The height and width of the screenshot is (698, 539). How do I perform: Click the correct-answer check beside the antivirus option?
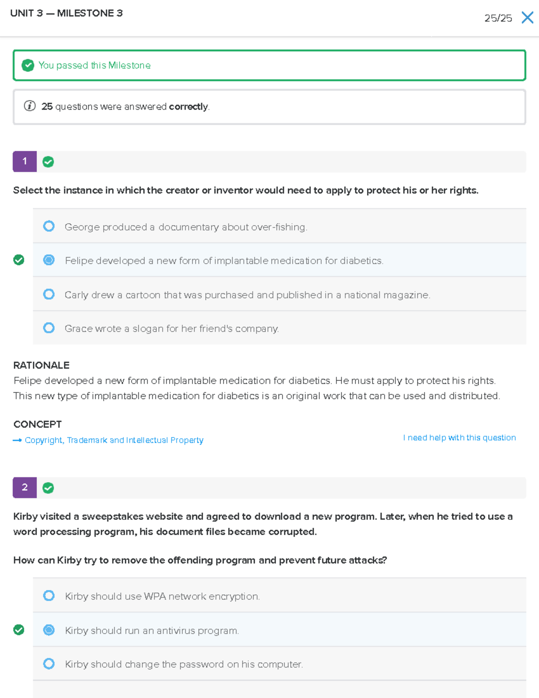19,630
